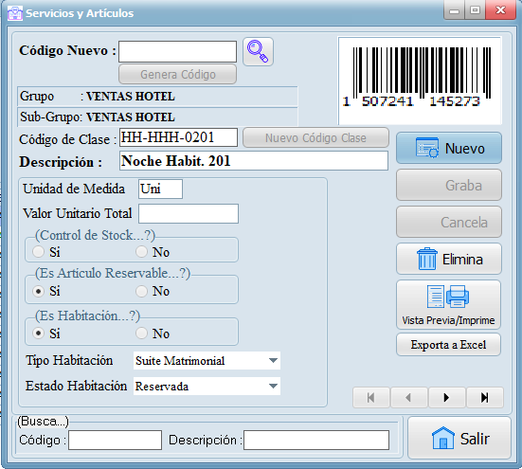Image resolution: width=522 pixels, height=469 pixels.
Task: Select Si for Control de Stock
Action: coord(38,252)
